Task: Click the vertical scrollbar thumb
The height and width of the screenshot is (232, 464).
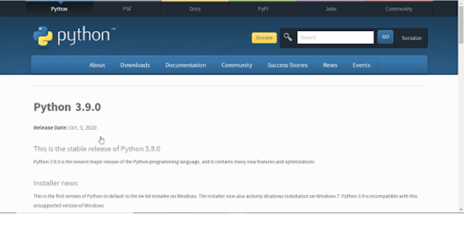Action: (461, 25)
